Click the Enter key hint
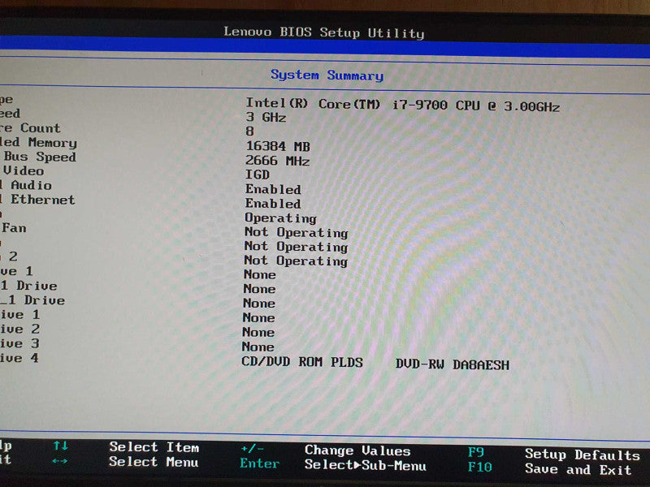The width and height of the screenshot is (650, 487). click(x=259, y=463)
